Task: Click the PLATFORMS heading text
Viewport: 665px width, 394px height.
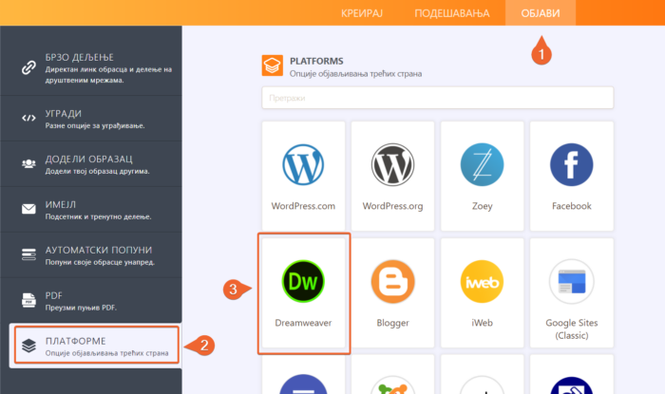Action: click(x=316, y=61)
